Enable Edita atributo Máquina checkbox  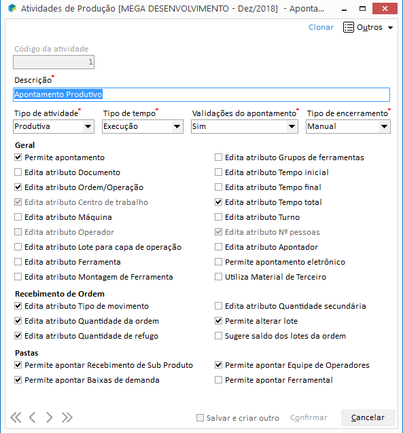click(x=18, y=217)
